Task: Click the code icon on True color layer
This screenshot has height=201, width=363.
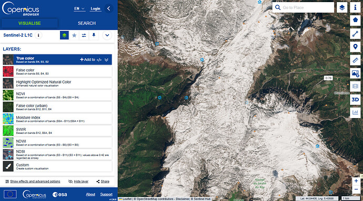Action: (x=99, y=60)
